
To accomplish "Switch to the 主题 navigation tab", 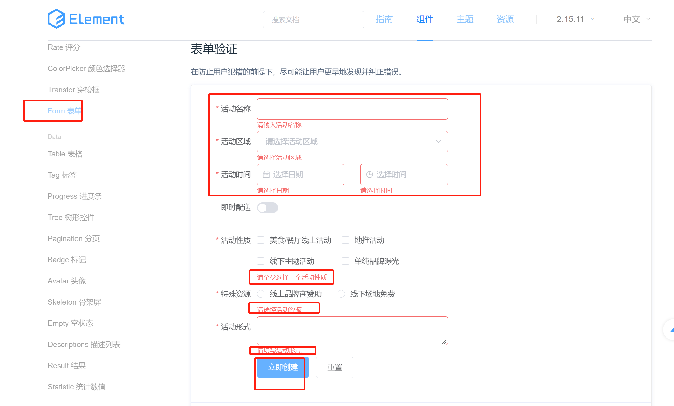I will tap(465, 19).
